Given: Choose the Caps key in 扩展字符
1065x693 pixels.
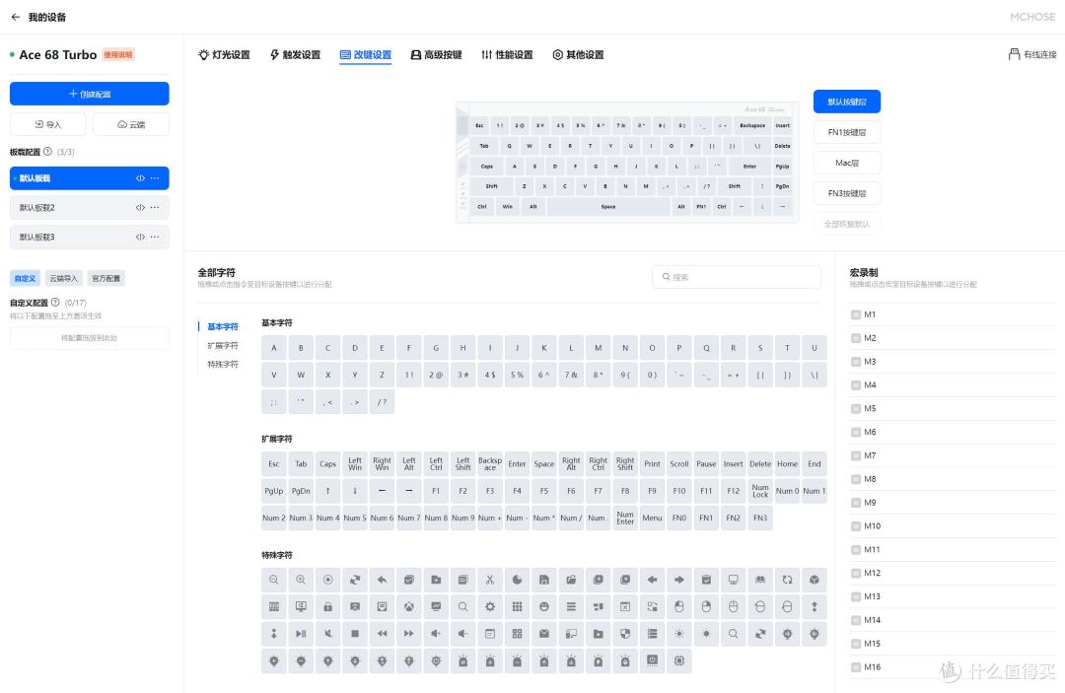Looking at the screenshot, I should [328, 464].
